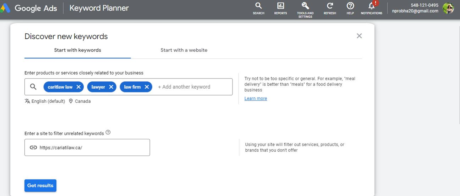This screenshot has width=460, height=196.
Task: Click the magnifier icon in keyword box
Action: tap(33, 87)
